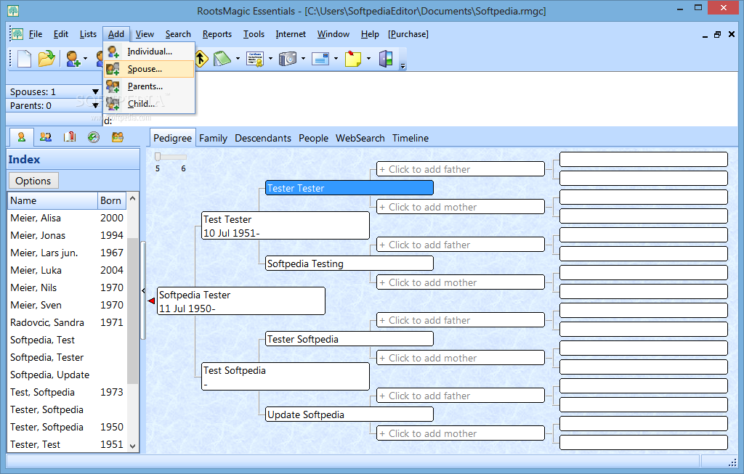The image size is (744, 474).
Task: Open the File menu
Action: 36,34
